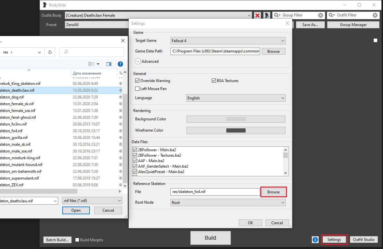Uncheck the BSA Textures checkbox
The width and height of the screenshot is (383, 249).
point(214,80)
